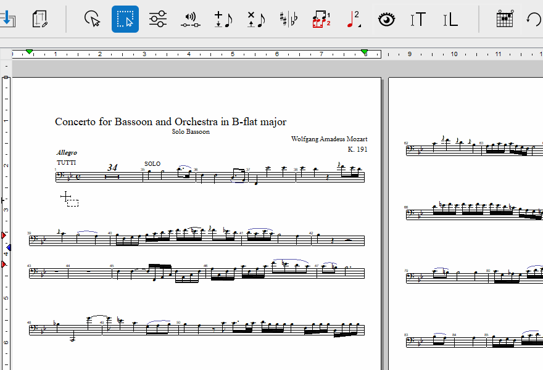The width and height of the screenshot is (543, 370).
Task: Choose the delete note tool
Action: 255,19
